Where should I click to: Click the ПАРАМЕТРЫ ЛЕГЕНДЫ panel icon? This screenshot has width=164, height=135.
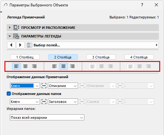(16, 36)
